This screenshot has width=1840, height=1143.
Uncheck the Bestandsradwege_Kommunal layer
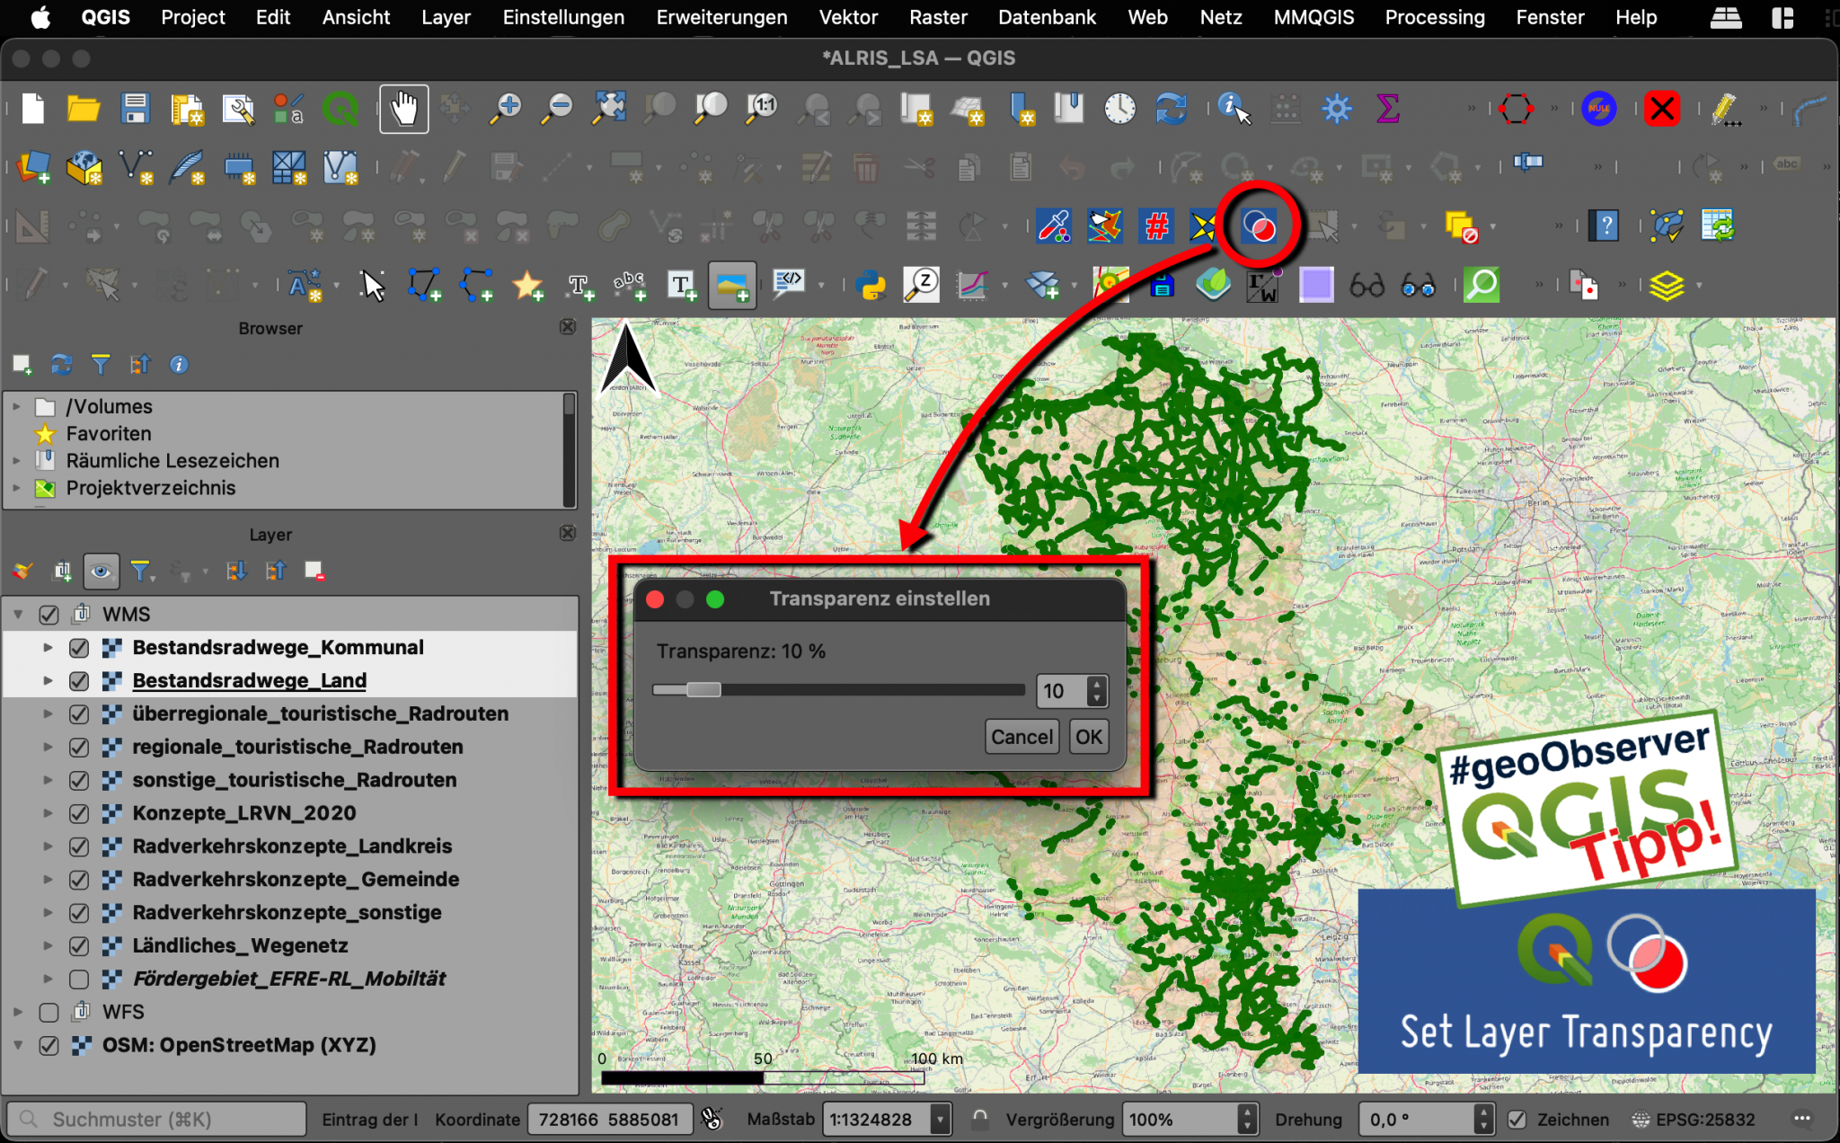[79, 647]
